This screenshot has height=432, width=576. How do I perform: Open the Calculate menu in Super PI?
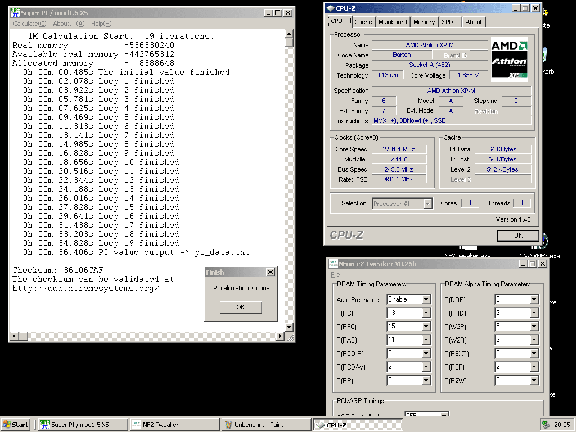tap(30, 24)
